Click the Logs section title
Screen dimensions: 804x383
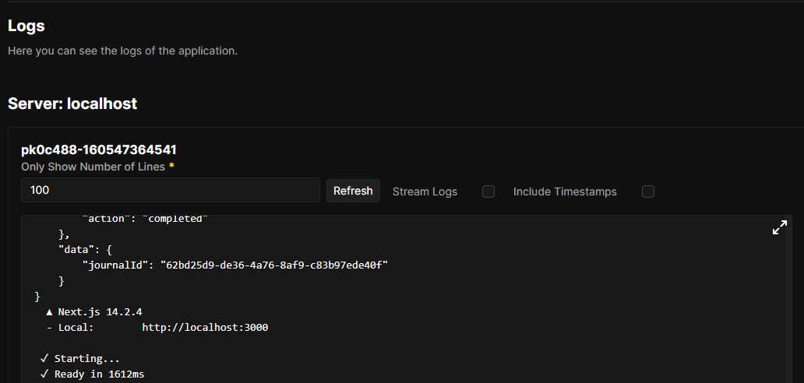pos(26,26)
